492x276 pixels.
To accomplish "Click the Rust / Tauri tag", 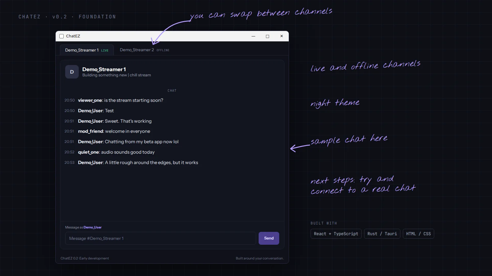I will click(x=382, y=234).
